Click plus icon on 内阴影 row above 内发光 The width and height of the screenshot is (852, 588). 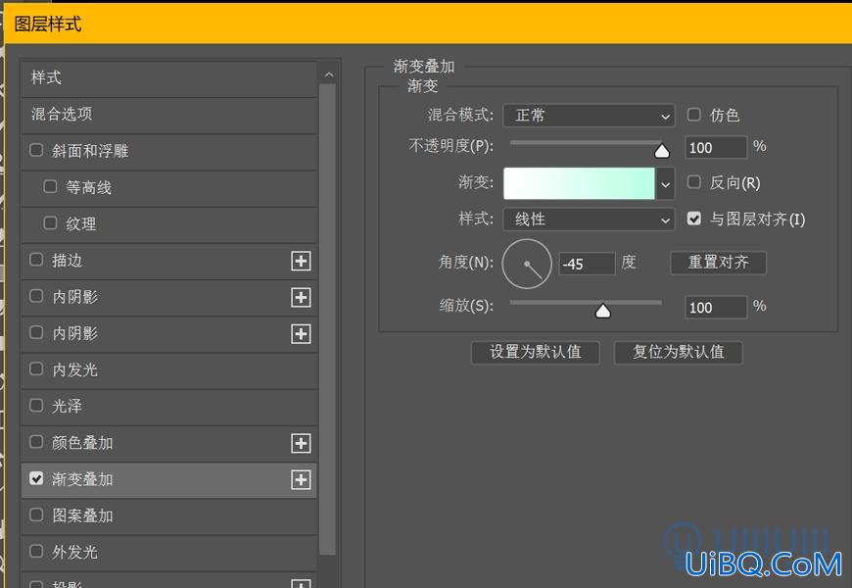coord(301,334)
